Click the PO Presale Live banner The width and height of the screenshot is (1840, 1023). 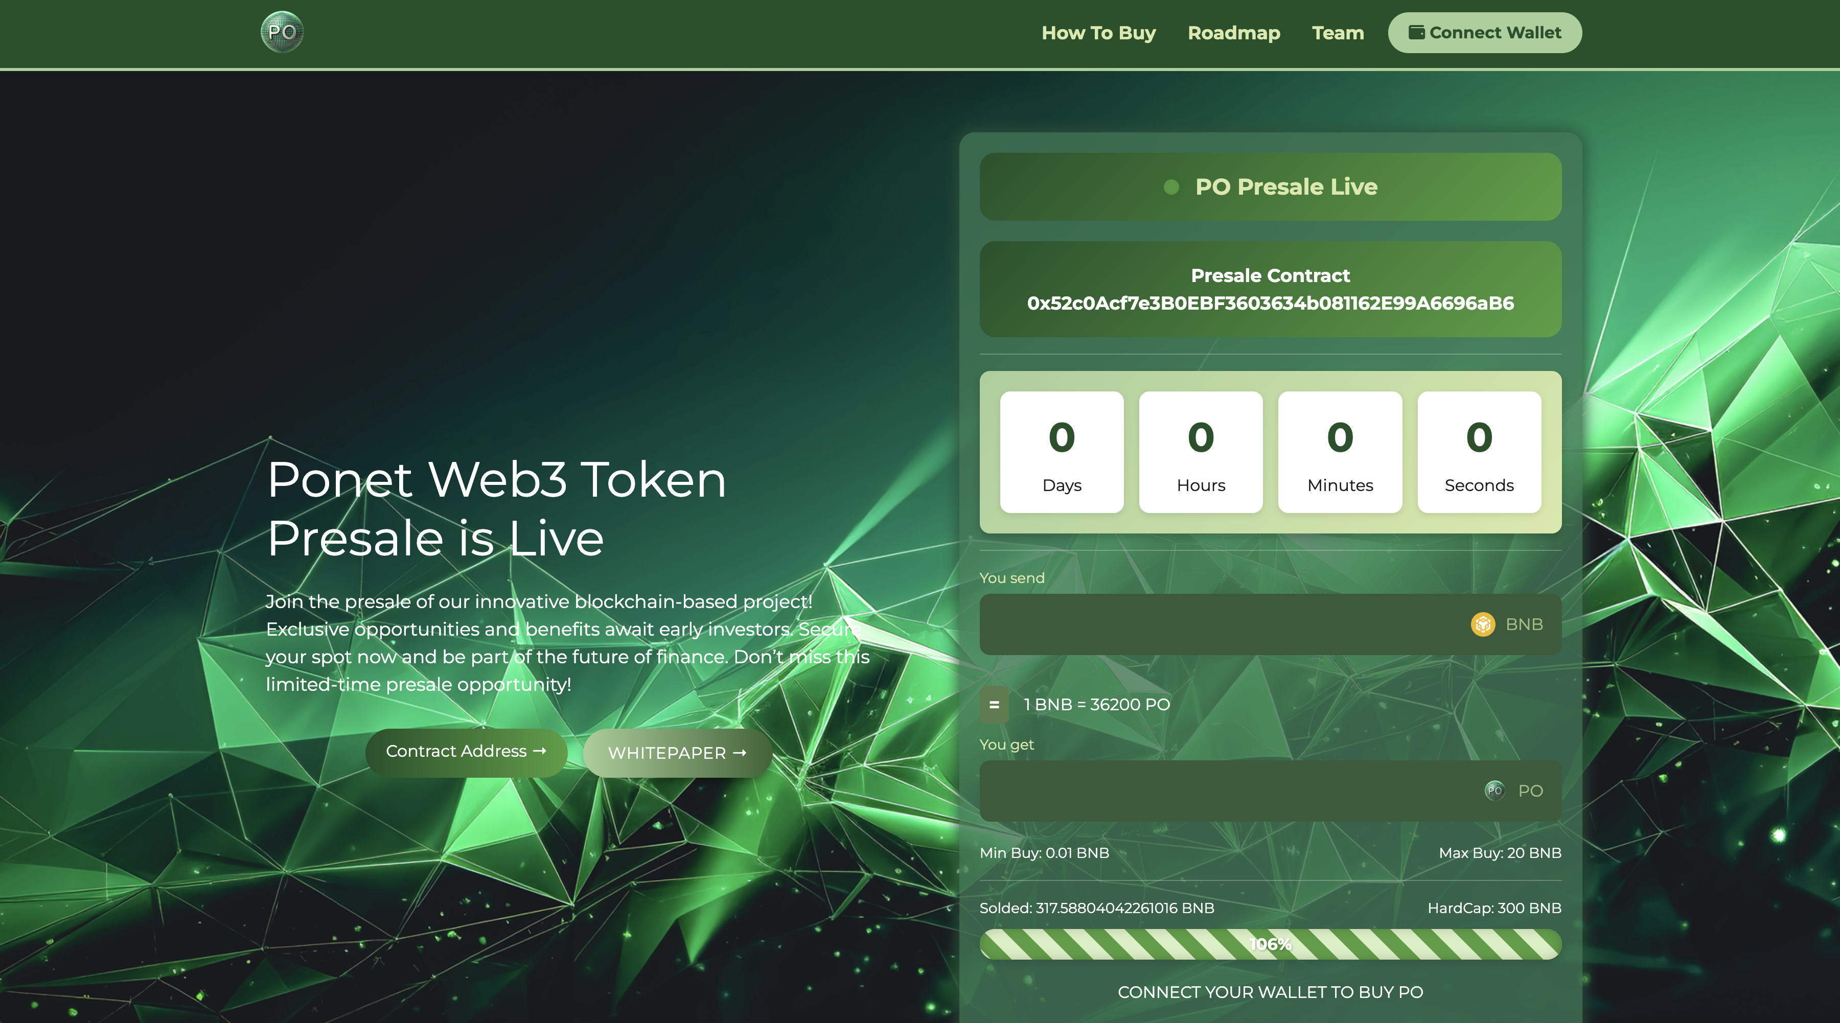(x=1270, y=187)
